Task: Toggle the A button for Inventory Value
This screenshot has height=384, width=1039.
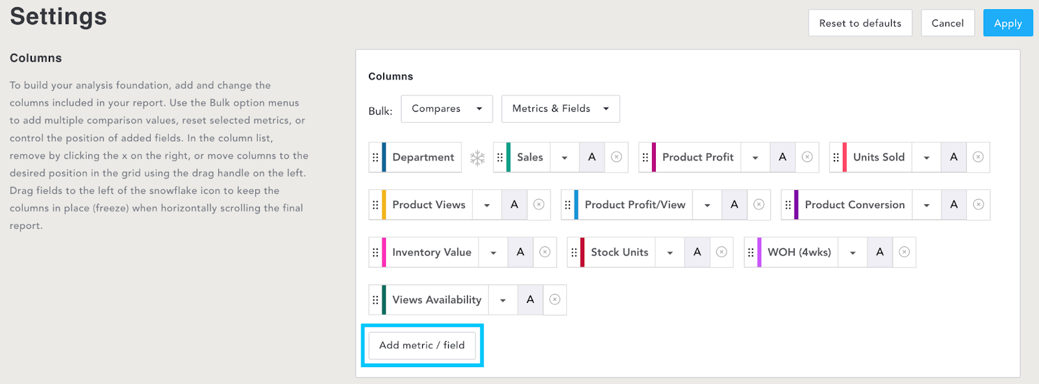Action: point(520,252)
